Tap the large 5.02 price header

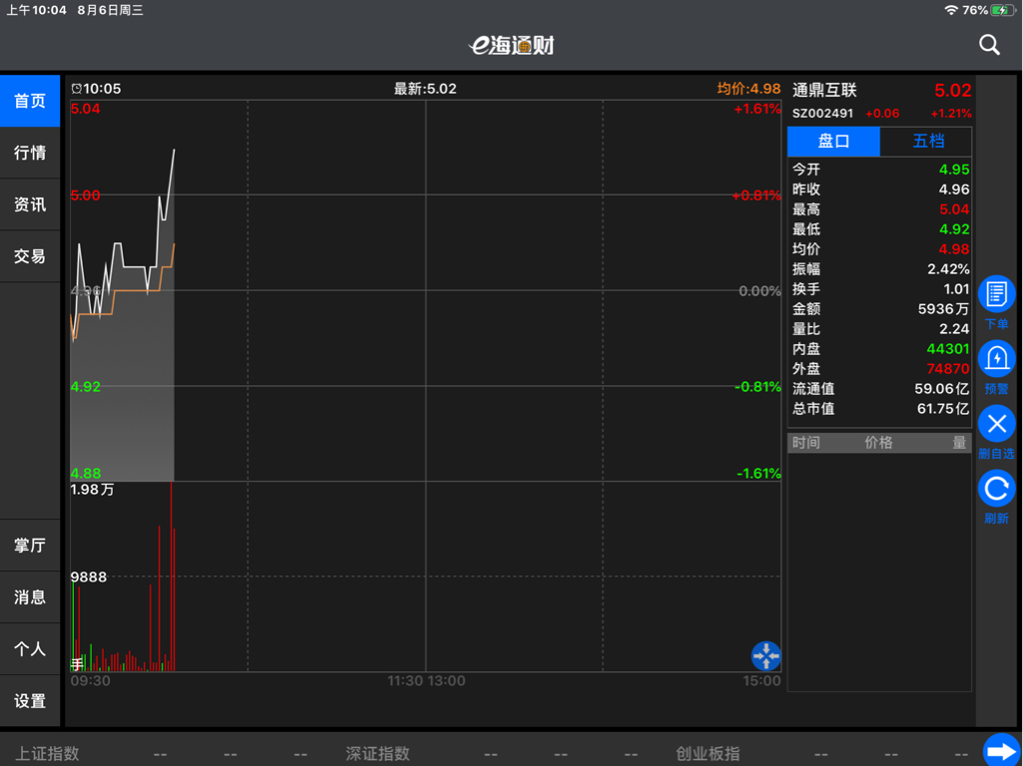(952, 91)
